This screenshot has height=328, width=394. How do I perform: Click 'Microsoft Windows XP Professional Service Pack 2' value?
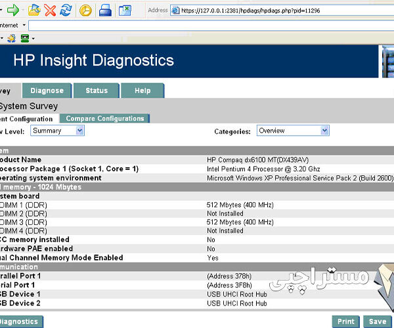300,178
